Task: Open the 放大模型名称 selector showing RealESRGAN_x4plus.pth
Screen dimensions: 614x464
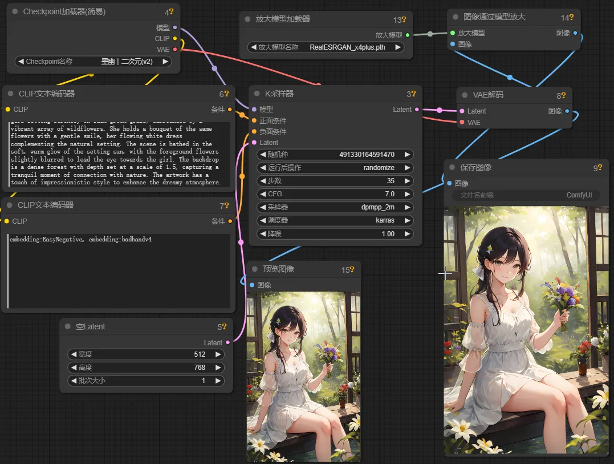Action: (x=326, y=47)
